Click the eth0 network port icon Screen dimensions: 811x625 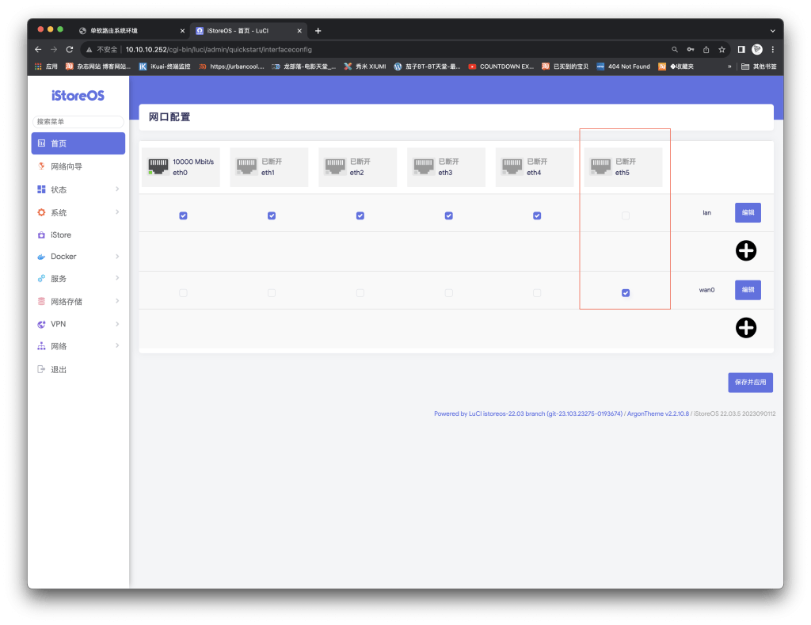point(158,166)
